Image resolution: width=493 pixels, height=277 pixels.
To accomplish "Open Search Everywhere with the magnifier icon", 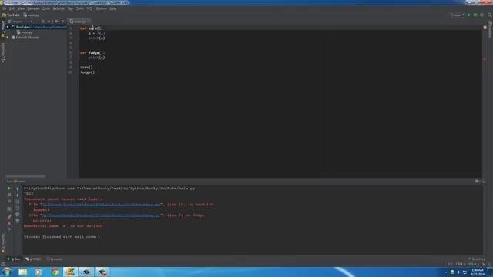I will [x=490, y=15].
